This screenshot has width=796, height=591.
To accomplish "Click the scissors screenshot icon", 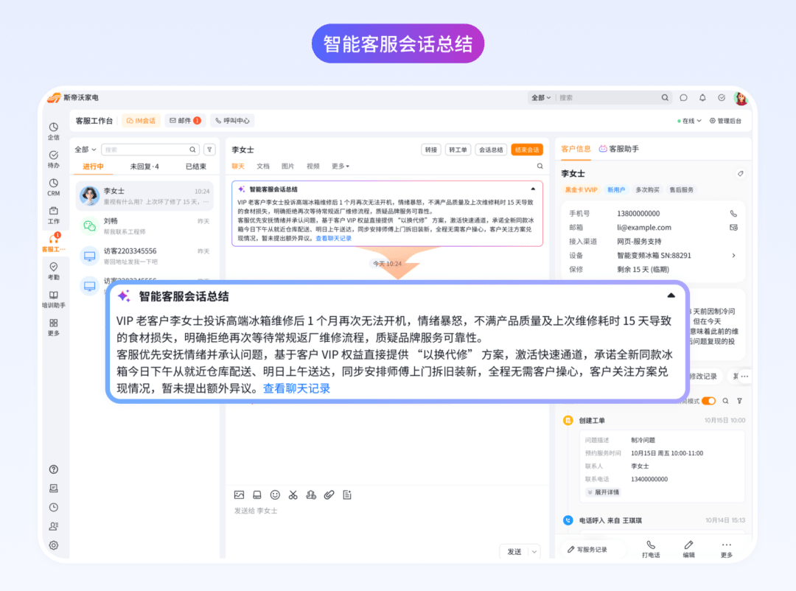I will point(293,494).
